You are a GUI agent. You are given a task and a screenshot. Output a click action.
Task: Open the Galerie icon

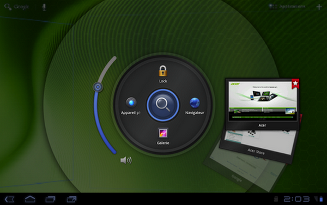[163, 133]
